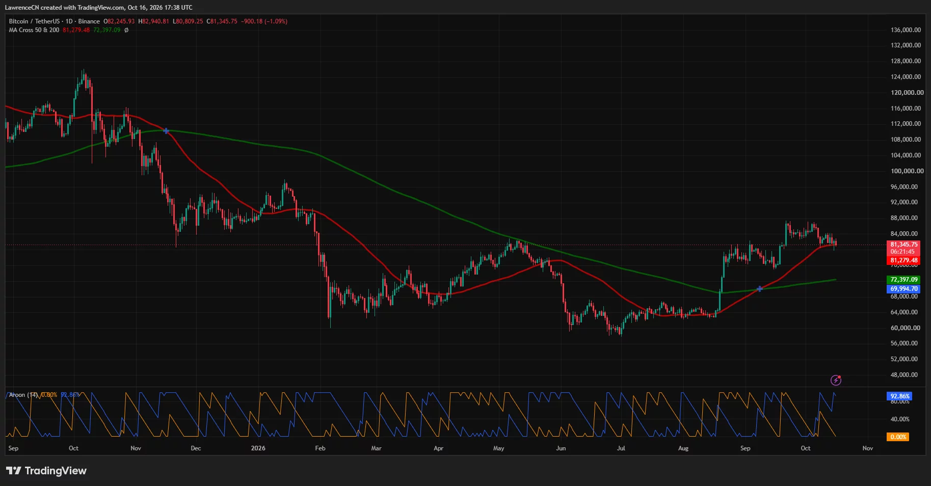Open the TradingView logo at bottom left

(x=46, y=471)
